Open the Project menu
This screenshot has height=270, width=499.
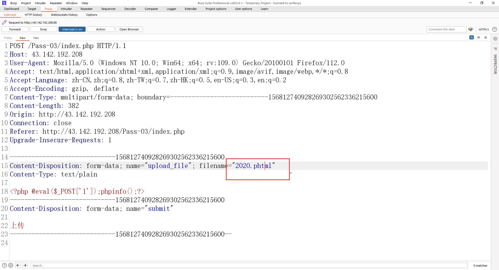26,3
